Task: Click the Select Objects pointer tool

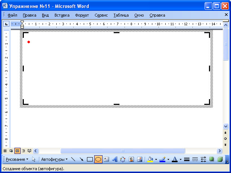Action: point(34,159)
